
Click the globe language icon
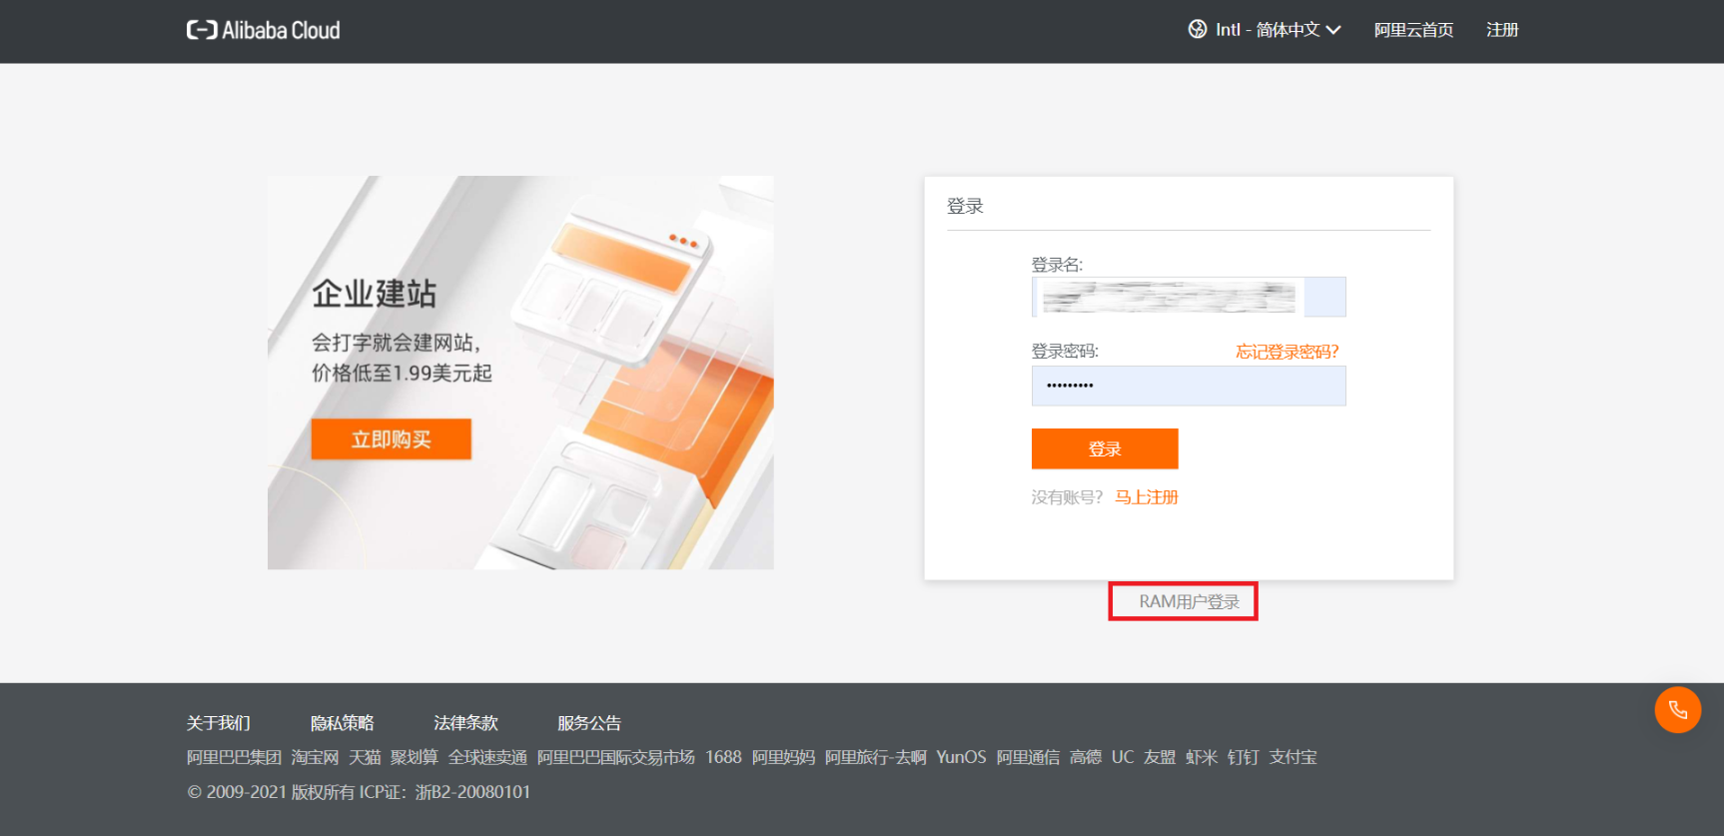[x=1197, y=30]
